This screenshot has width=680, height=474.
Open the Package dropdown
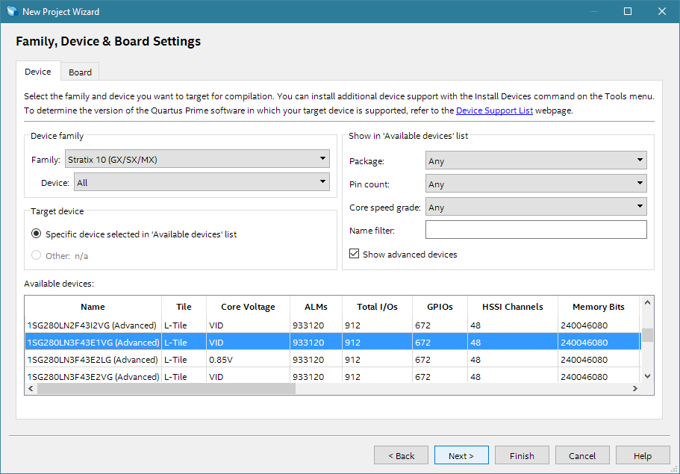click(x=535, y=160)
